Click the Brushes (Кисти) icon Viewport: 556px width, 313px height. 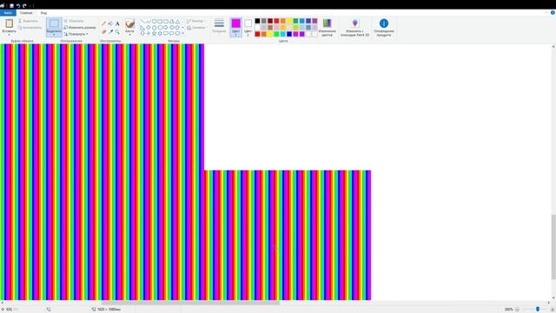coord(129,23)
